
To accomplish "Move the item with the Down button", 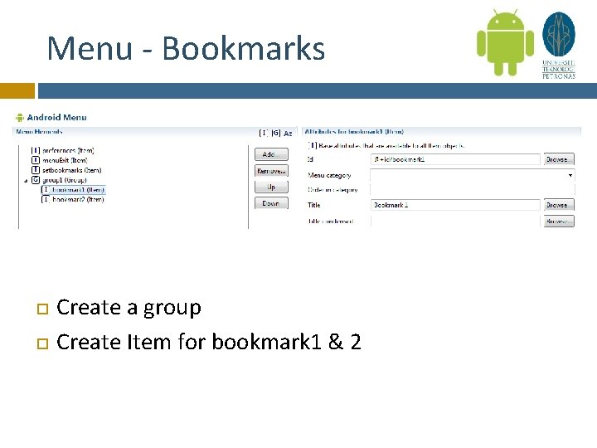I will point(271,203).
